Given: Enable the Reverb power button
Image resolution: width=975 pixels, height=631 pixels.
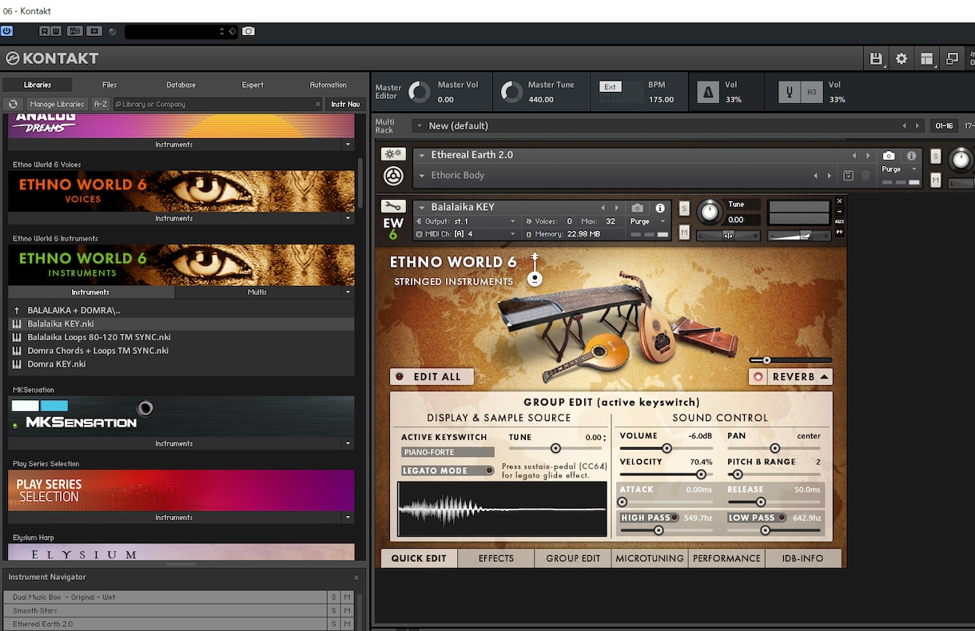Looking at the screenshot, I should coord(758,377).
